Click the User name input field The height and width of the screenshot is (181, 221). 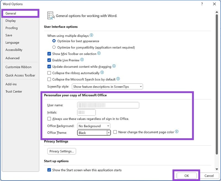point(108,105)
